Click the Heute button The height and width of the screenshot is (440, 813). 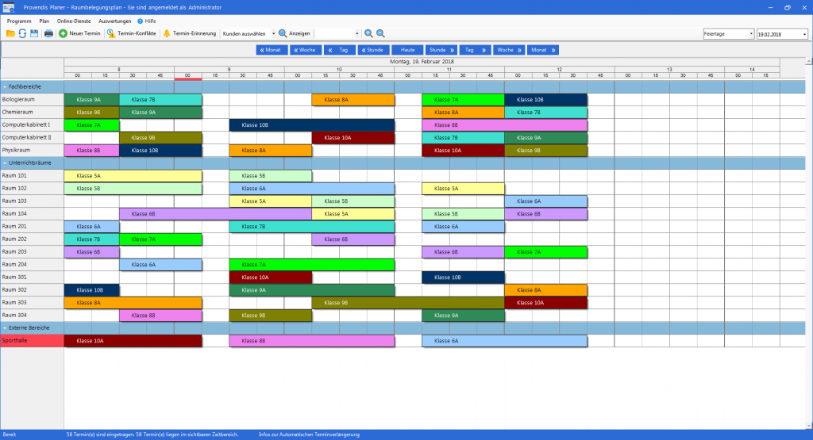(x=407, y=50)
